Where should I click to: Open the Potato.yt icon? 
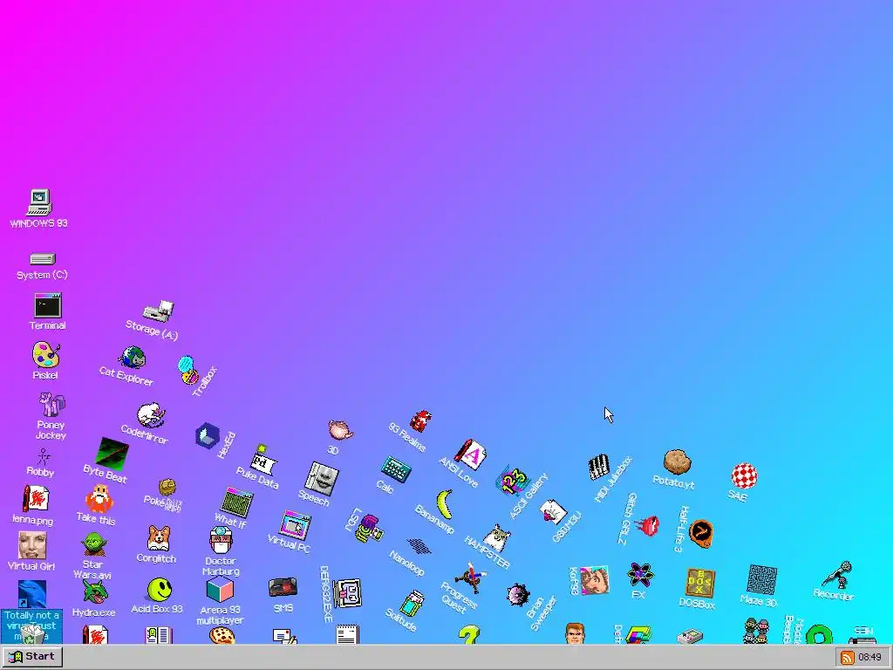677,461
